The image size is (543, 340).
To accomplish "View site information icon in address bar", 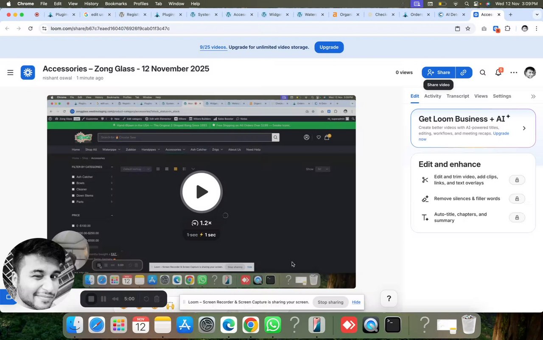I will (44, 28).
